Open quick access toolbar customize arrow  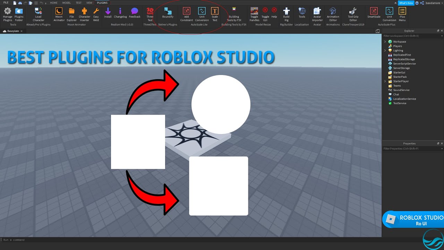[46, 3]
